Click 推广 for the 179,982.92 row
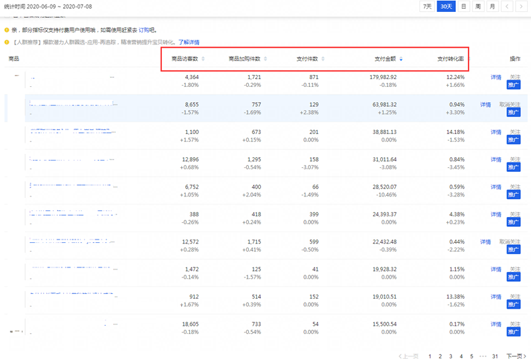Image resolution: width=531 pixels, height=359 pixels. coord(513,85)
